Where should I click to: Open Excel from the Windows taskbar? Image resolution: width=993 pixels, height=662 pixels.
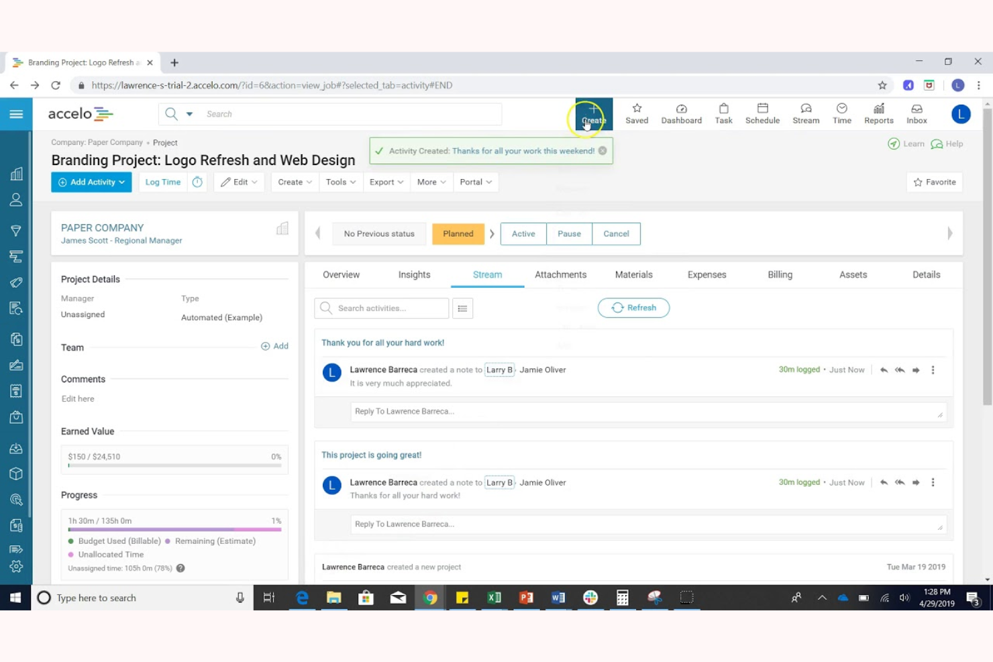[494, 598]
